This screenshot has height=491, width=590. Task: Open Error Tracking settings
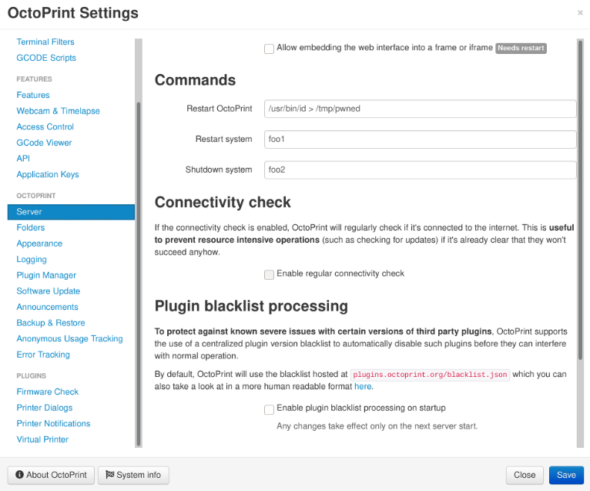[43, 355]
